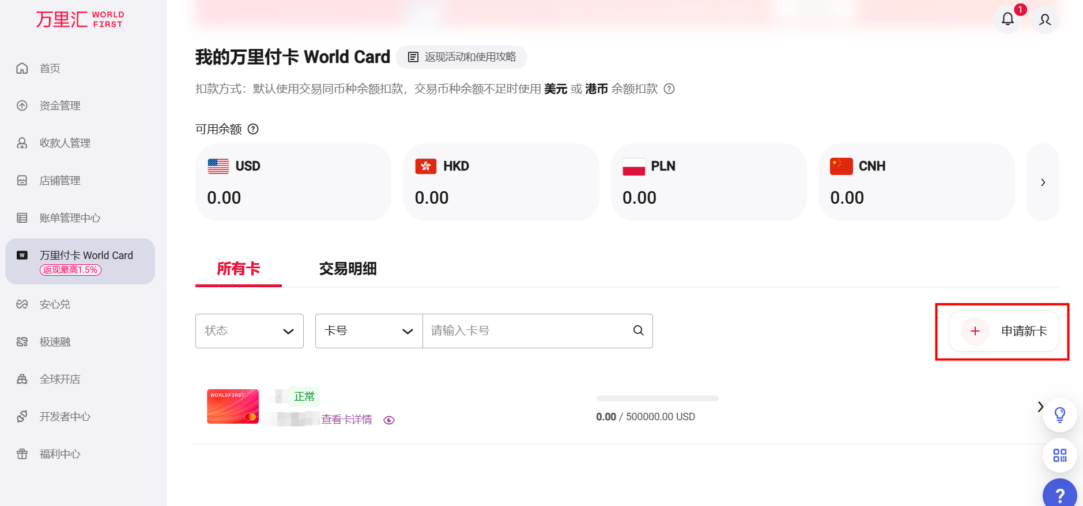Click the search magnifier icon
The height and width of the screenshot is (506, 1083).
[638, 330]
